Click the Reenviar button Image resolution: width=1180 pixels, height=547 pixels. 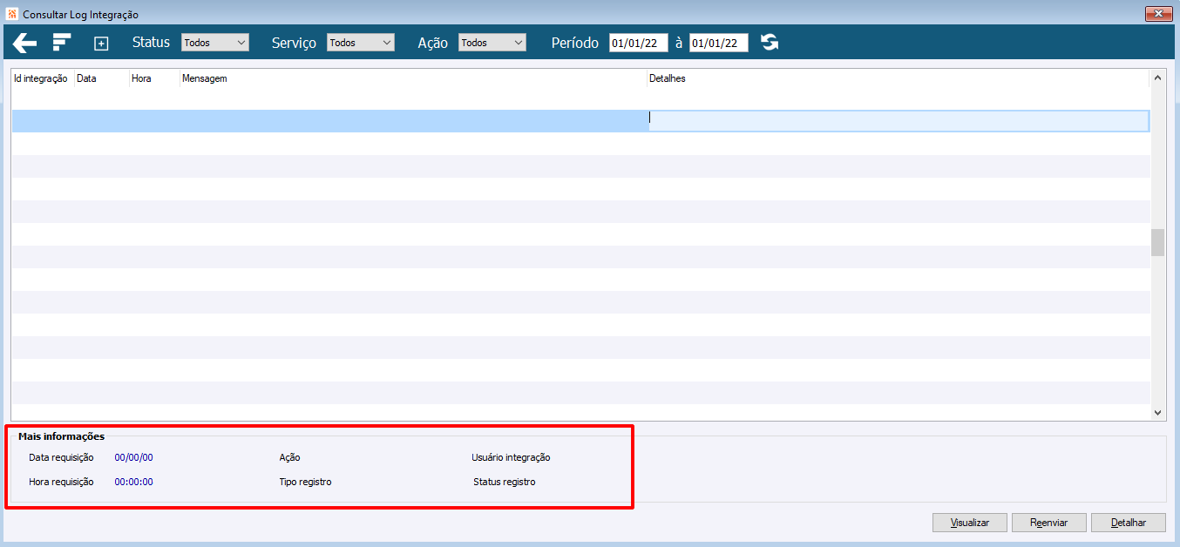click(x=1049, y=523)
